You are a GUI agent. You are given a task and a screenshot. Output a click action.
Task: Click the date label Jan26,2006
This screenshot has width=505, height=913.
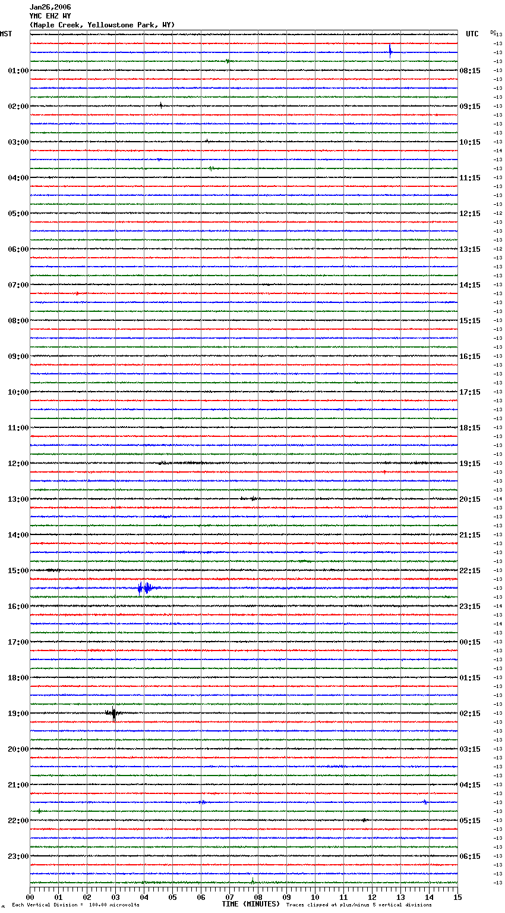[50, 7]
